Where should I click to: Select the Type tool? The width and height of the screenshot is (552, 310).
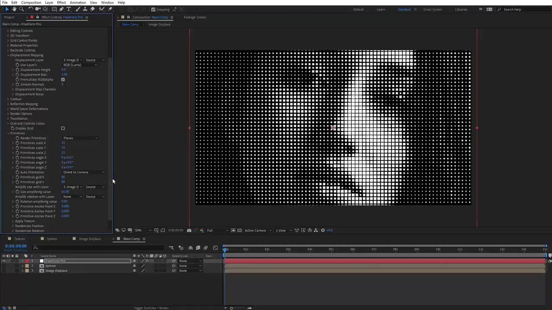(69, 9)
